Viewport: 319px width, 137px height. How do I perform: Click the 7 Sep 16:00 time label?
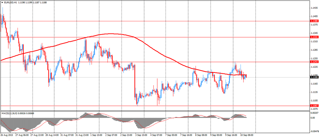pyautogui.click(x=186, y=135)
